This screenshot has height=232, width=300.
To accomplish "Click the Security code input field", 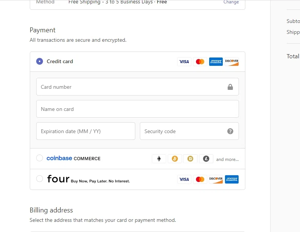I will 183,131.
